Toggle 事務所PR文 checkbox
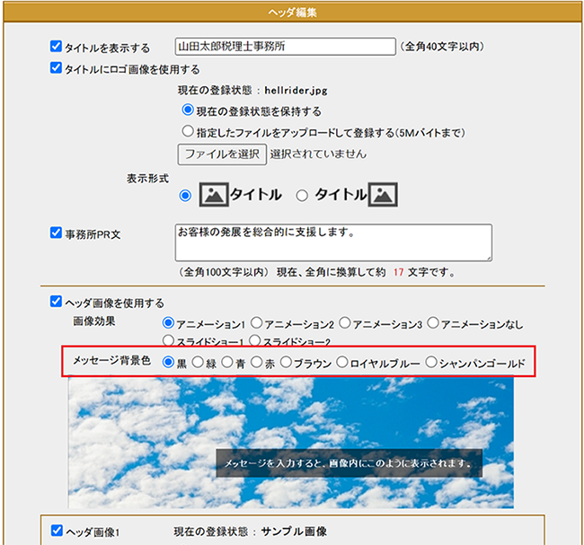The width and height of the screenshot is (584, 545). [x=56, y=233]
